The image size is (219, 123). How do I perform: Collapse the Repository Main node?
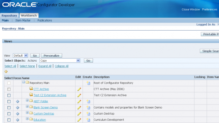click(x=24, y=82)
